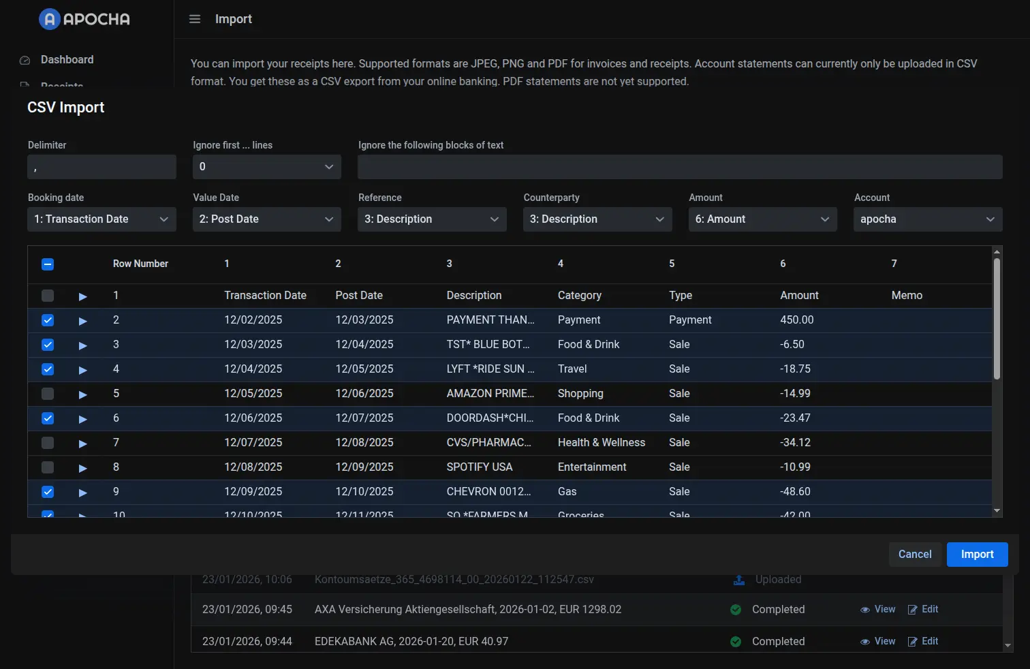1030x669 pixels.
Task: Click the eye View icon for AXA entry
Action: (865, 609)
